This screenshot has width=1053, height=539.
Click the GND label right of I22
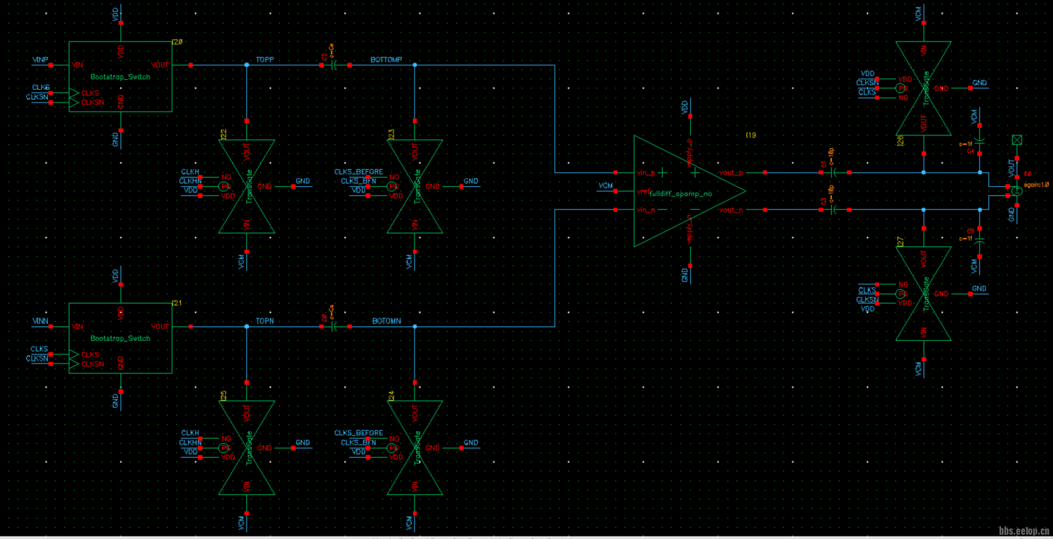click(302, 181)
